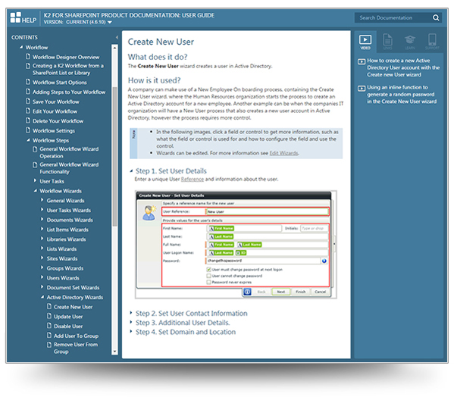This screenshot has height=397, width=454.
Task: Click the Cancel button in wizard
Action: click(321, 292)
